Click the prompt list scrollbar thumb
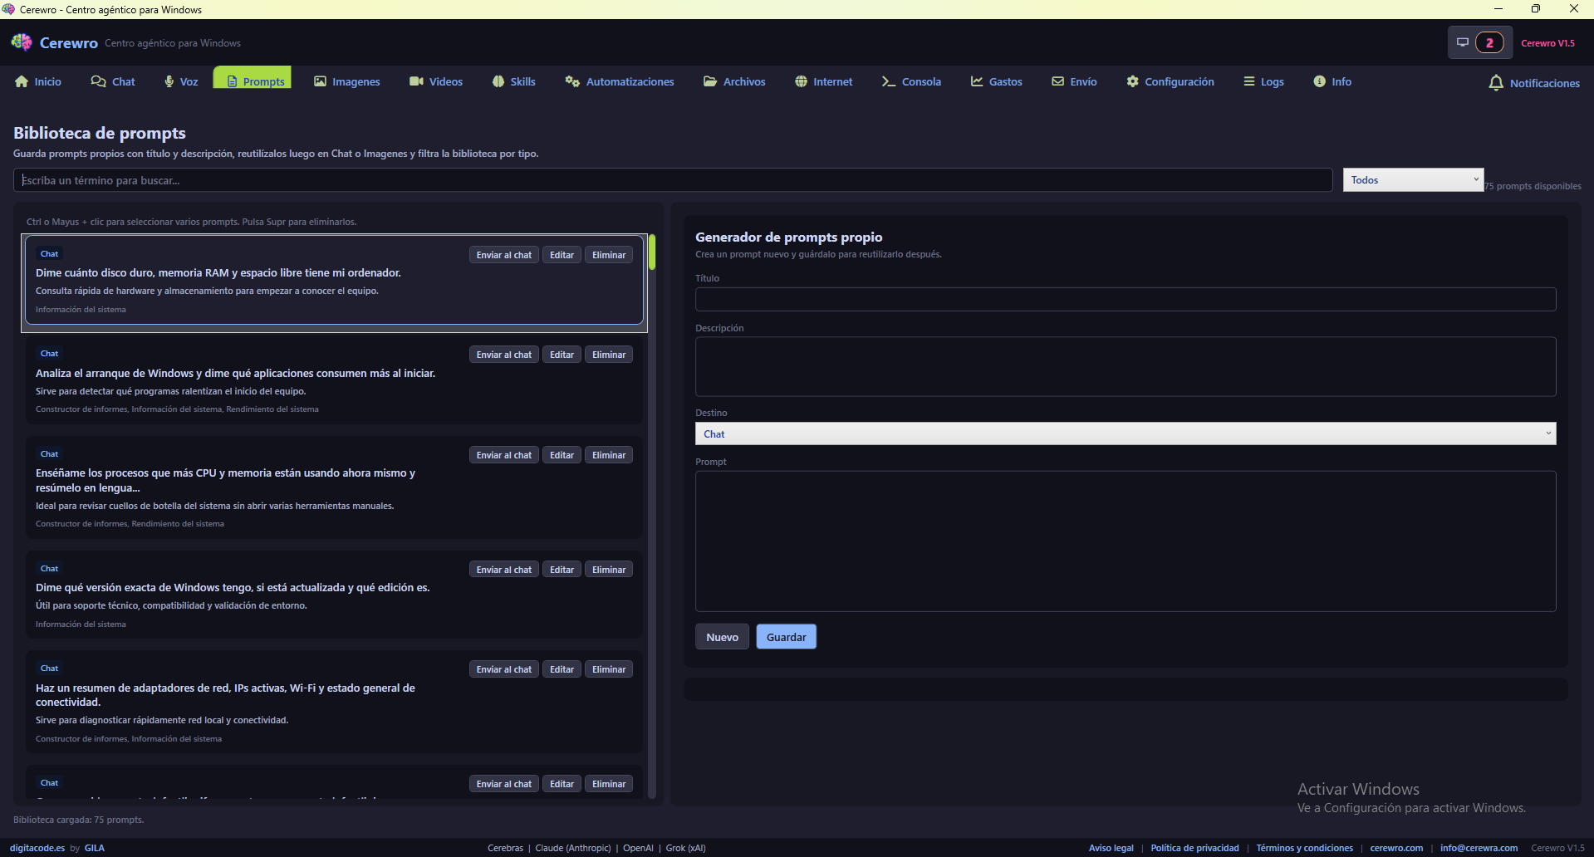 pos(652,252)
